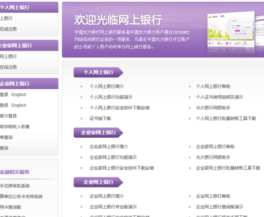Image resolution: width=264 pixels, height=217 pixels.
Task: Open 个人证书使用说明及演示 link
Action: 219,97
